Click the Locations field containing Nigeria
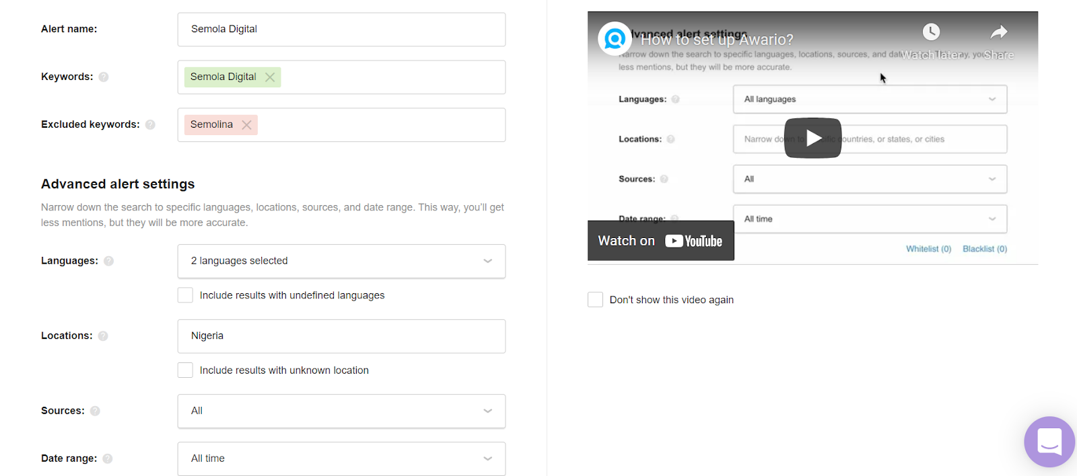This screenshot has width=1077, height=476. point(341,336)
